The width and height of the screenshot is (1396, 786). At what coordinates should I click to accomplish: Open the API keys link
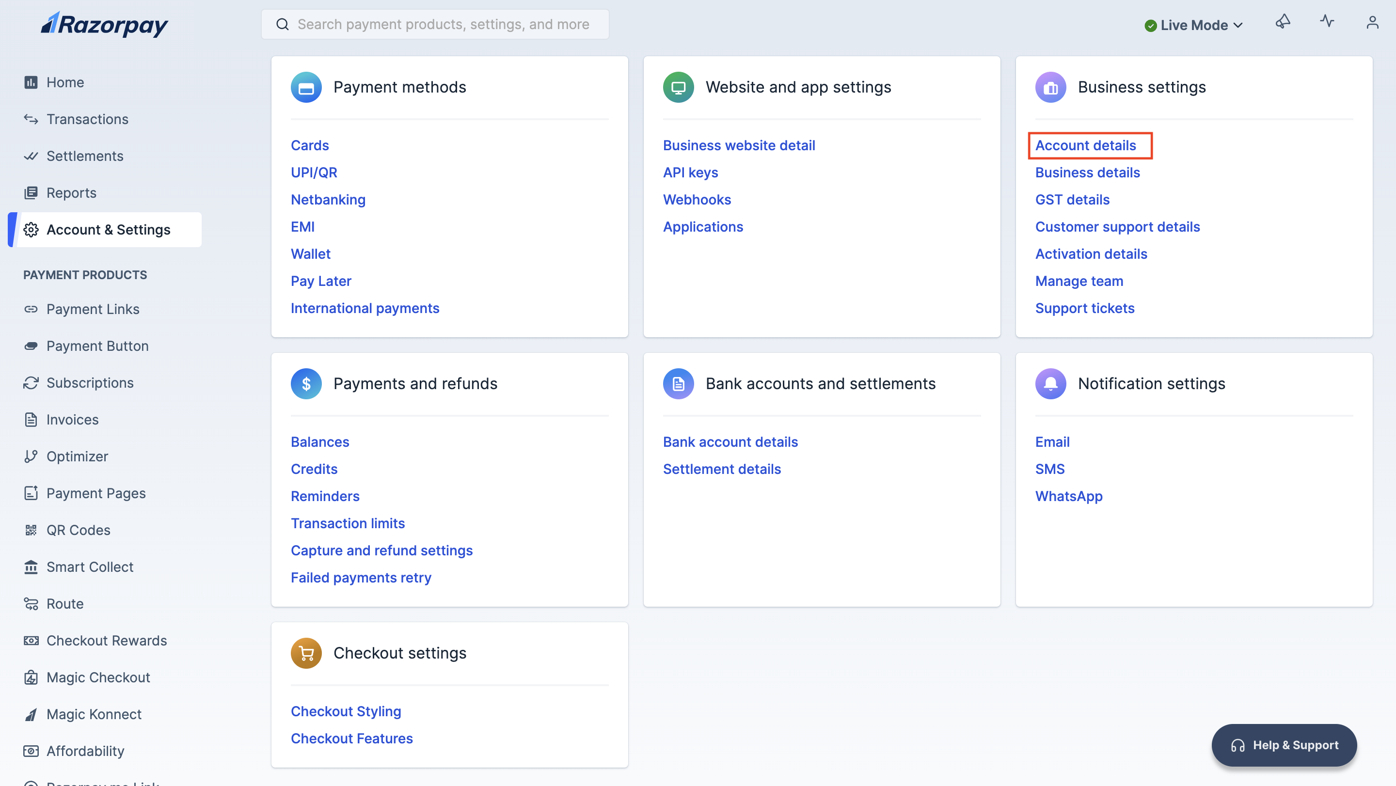pyautogui.click(x=690, y=173)
